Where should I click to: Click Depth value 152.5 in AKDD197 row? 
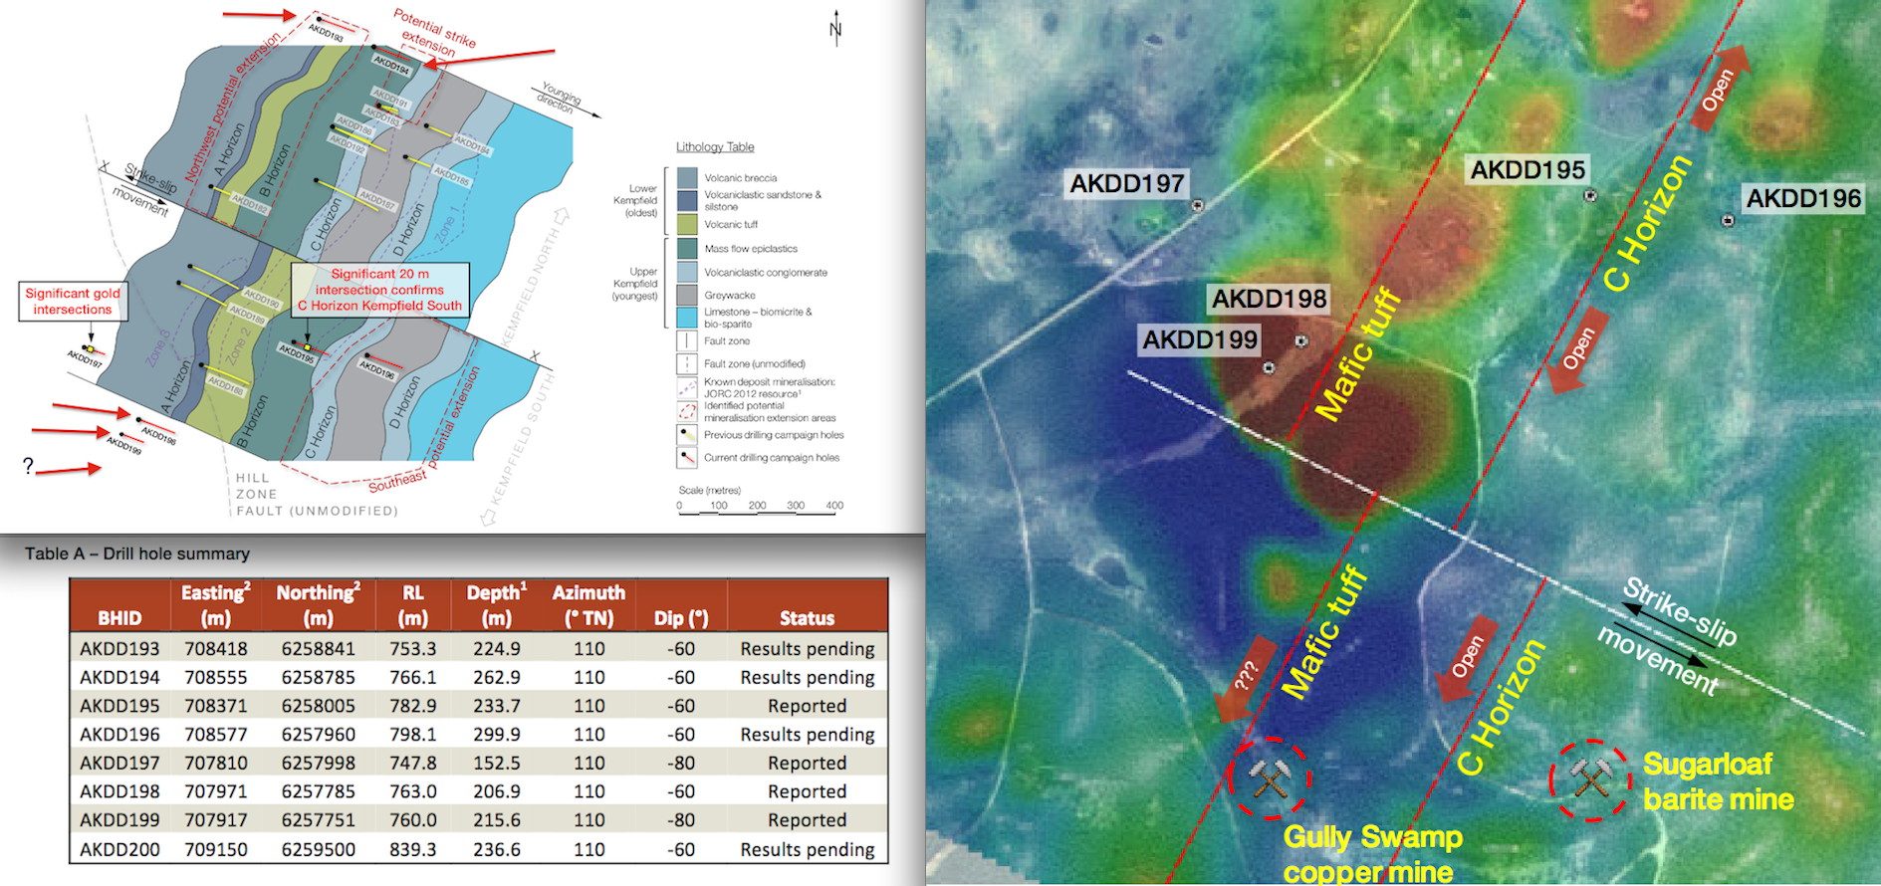coord(497,764)
